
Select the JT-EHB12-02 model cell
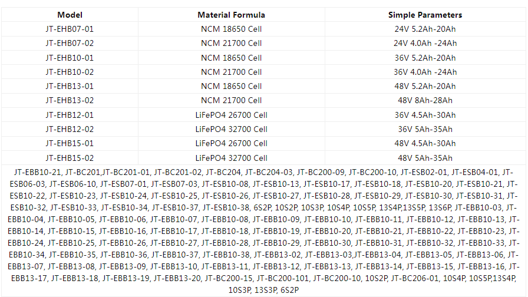coord(70,129)
